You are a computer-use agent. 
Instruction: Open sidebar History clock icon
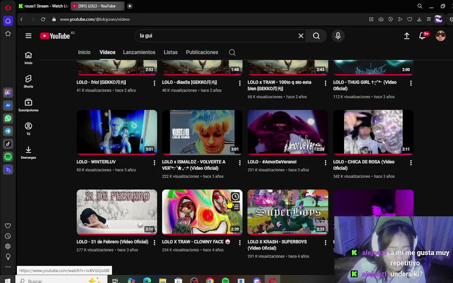[8, 236]
